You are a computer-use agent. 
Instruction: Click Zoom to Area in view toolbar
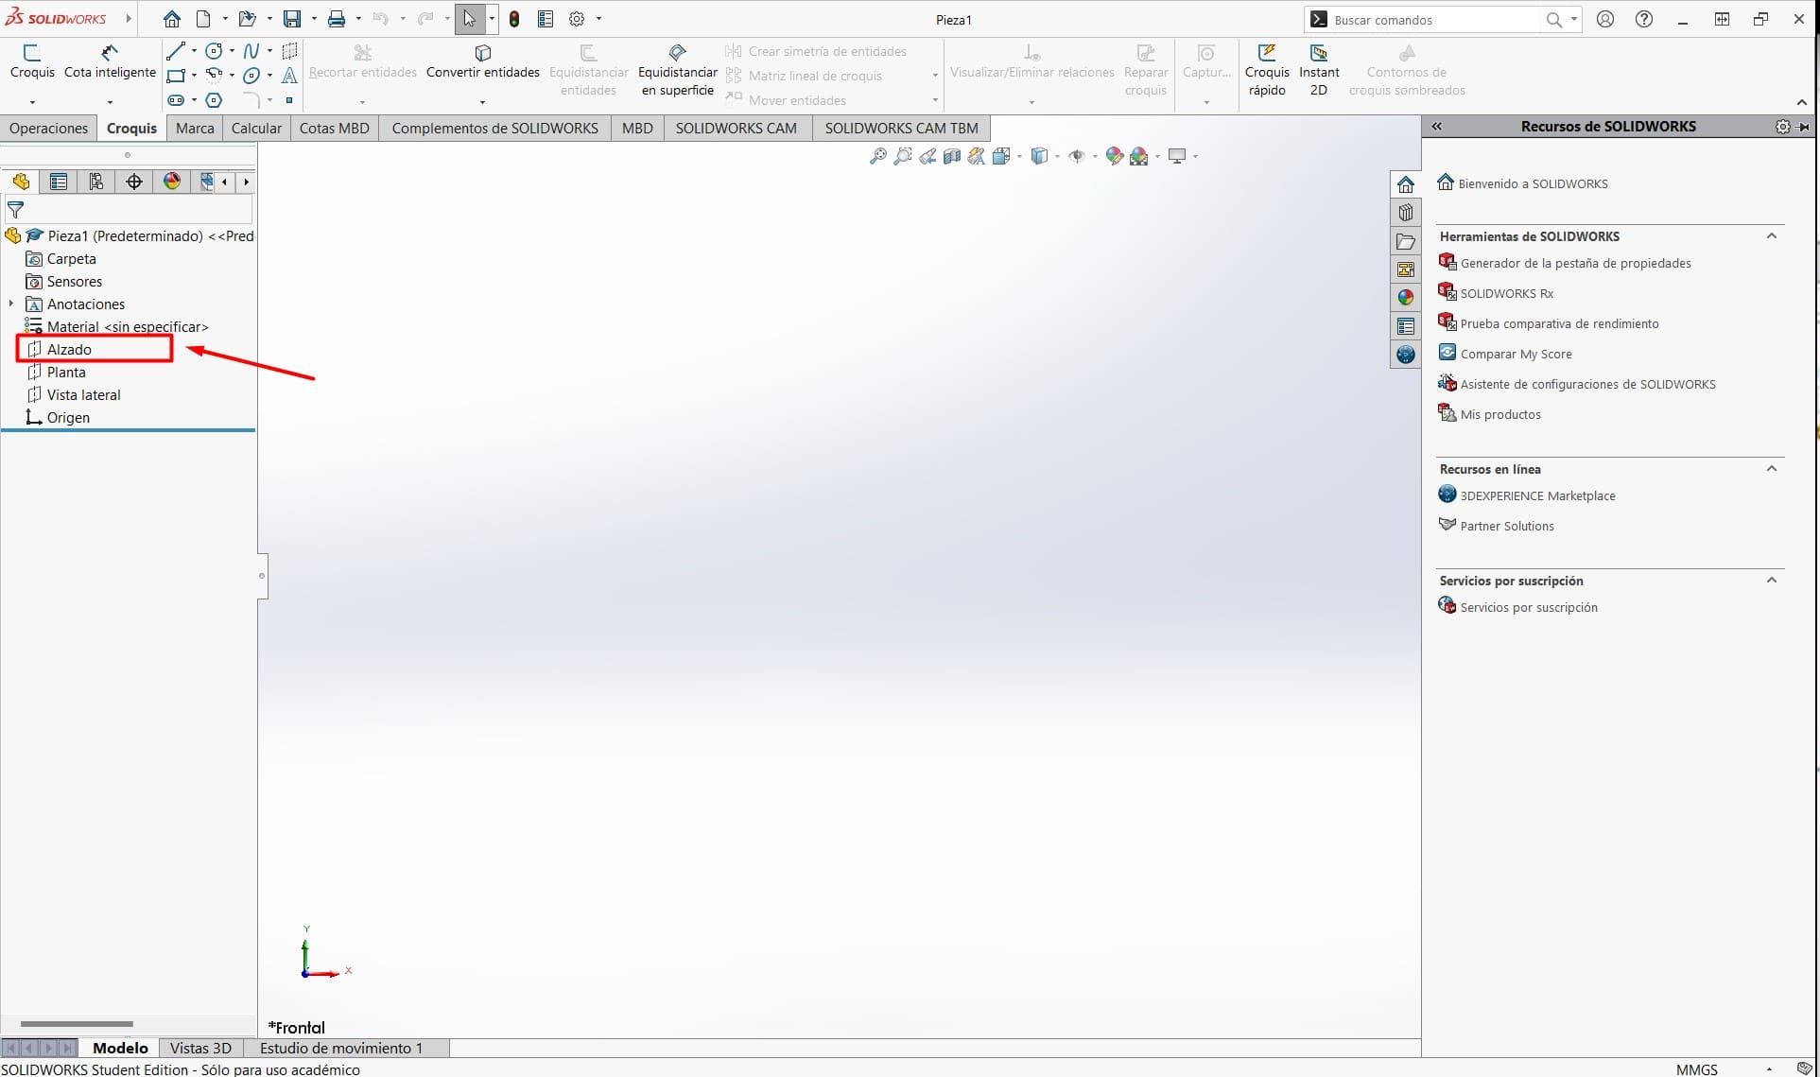(903, 156)
